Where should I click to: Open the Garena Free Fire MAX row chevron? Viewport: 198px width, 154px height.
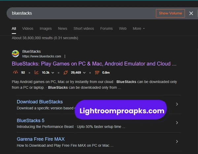(x=177, y=142)
